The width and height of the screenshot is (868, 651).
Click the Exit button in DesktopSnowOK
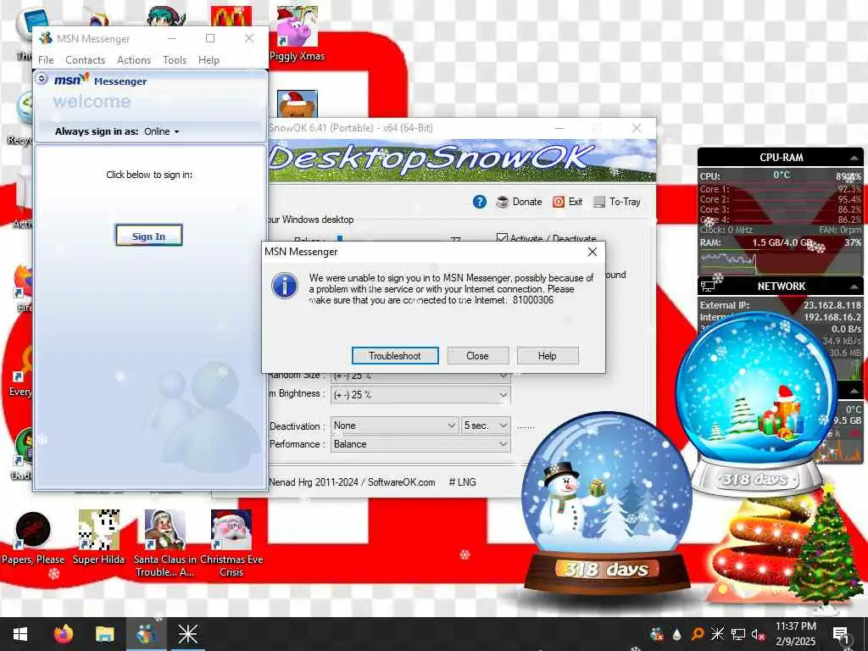567,202
